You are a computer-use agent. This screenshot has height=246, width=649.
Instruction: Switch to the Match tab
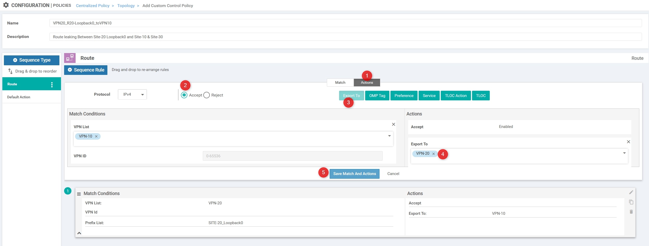point(340,82)
